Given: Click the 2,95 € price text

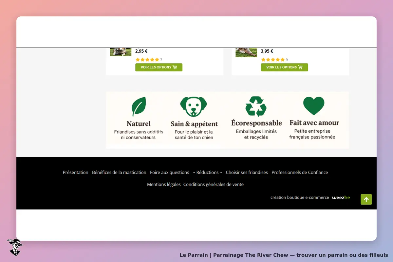Looking at the screenshot, I should (141, 51).
